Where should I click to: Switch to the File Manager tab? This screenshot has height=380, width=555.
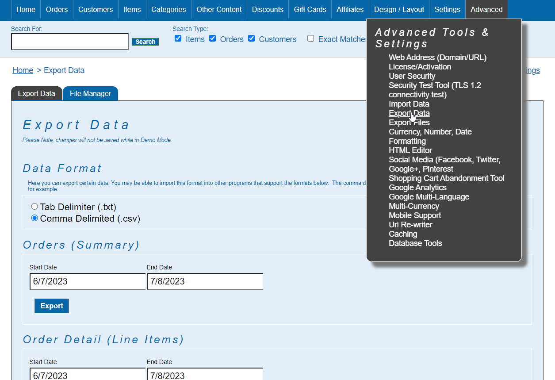coord(90,93)
